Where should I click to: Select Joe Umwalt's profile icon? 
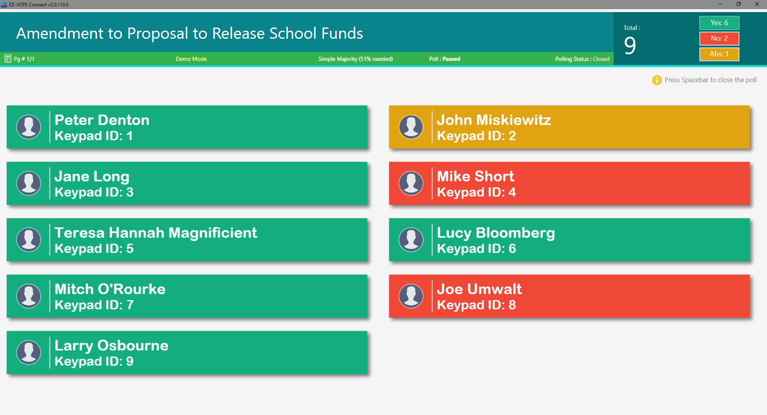coord(411,296)
